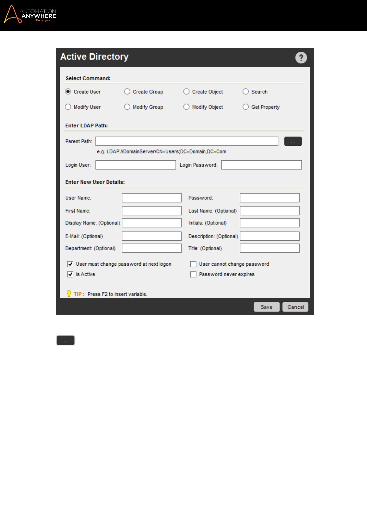
Task: Click into the Login Password field
Action: click(x=262, y=165)
